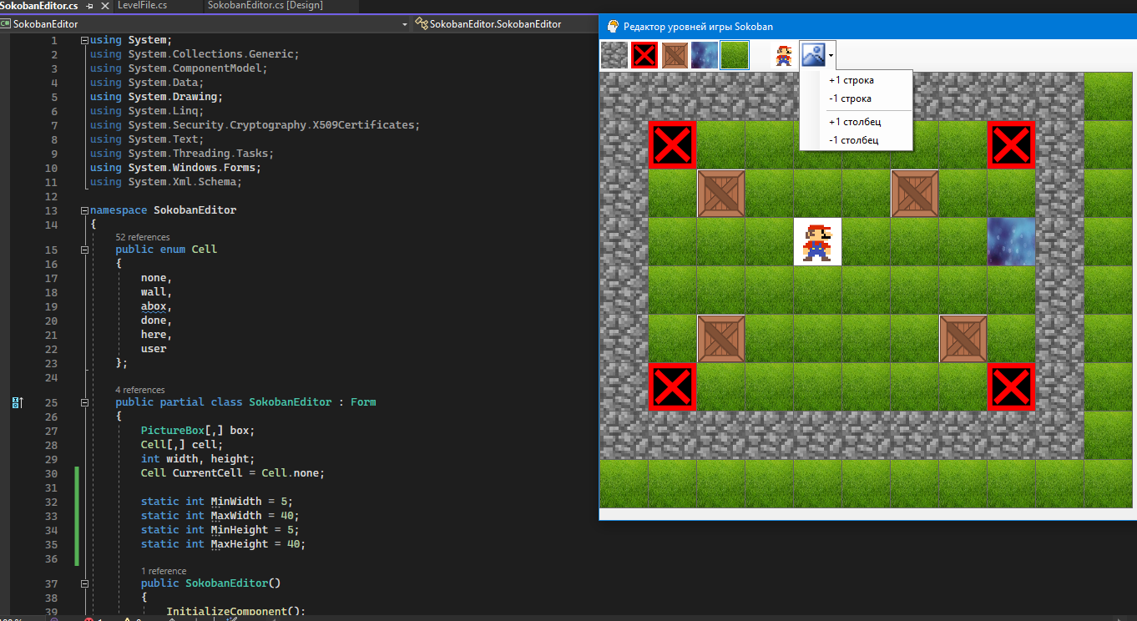Collapse the using directives block
Screen dimensions: 1137x621
(x=84, y=40)
